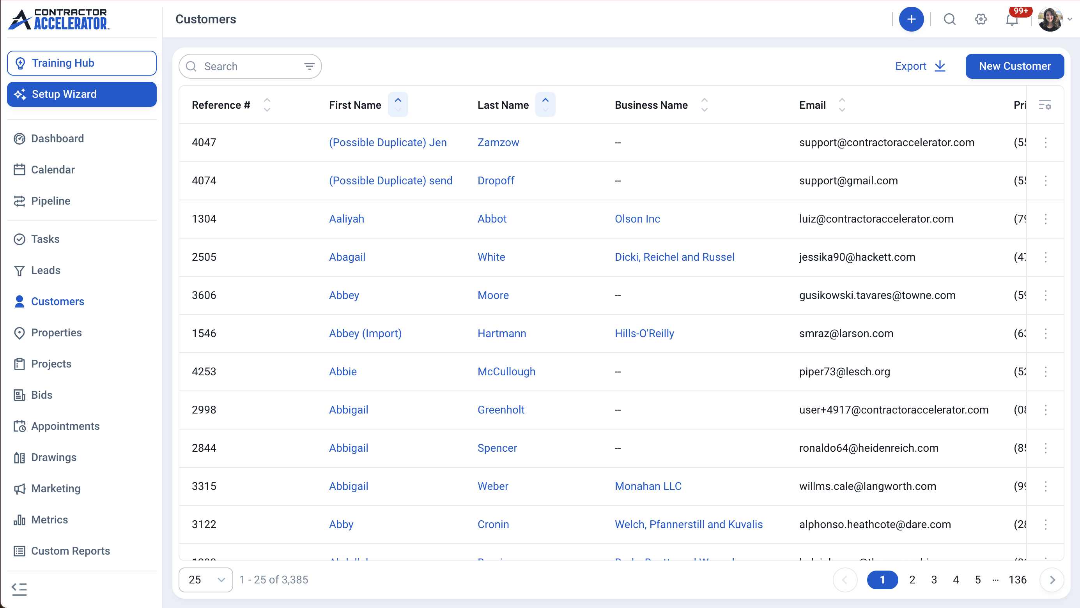
Task: Open Leads in sidebar
Action: coord(46,270)
